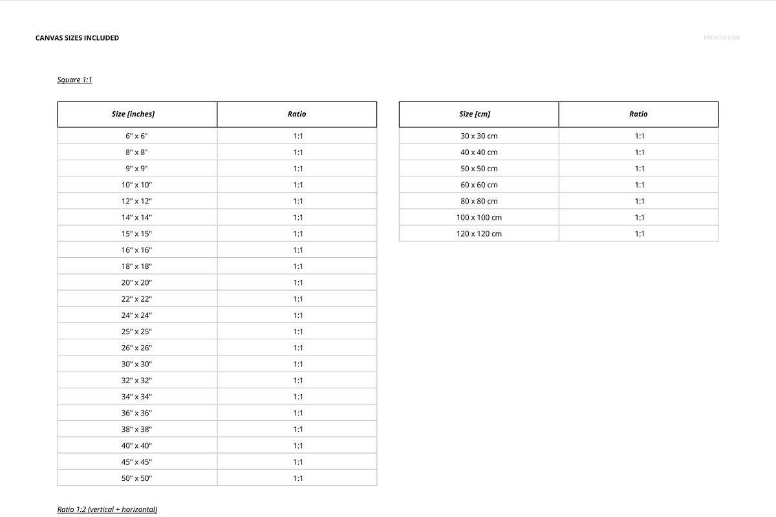Click the "Square 1:1" underlined heading

pyautogui.click(x=74, y=80)
